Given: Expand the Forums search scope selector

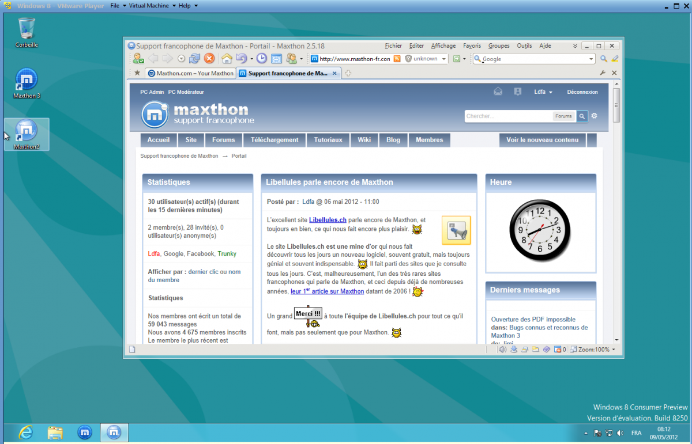Looking at the screenshot, I should coord(563,116).
